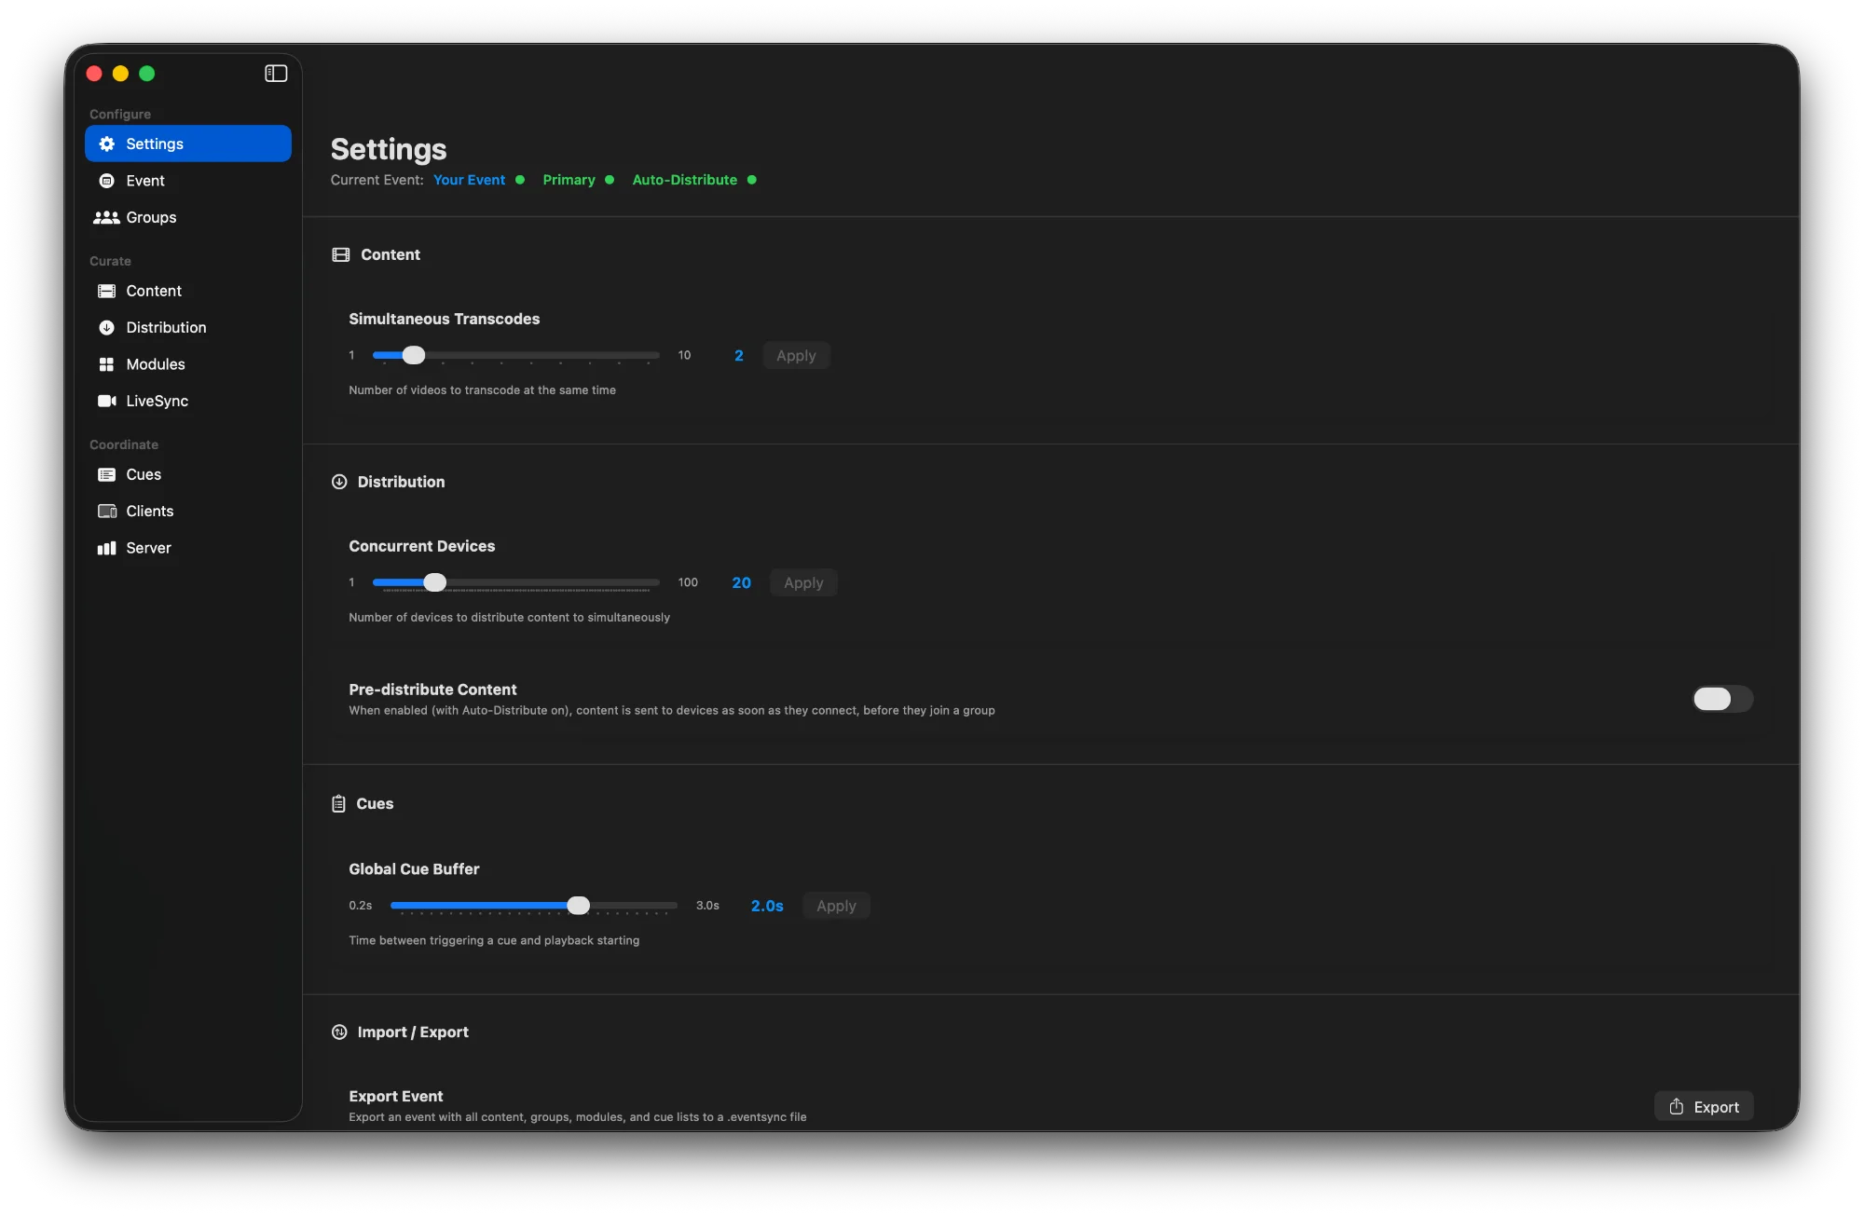Click the Event icon under Configure

point(106,180)
